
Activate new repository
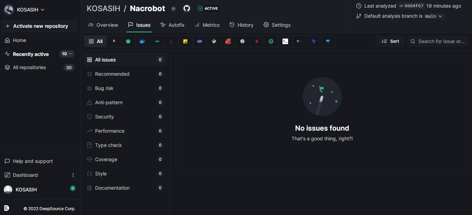tap(40, 26)
